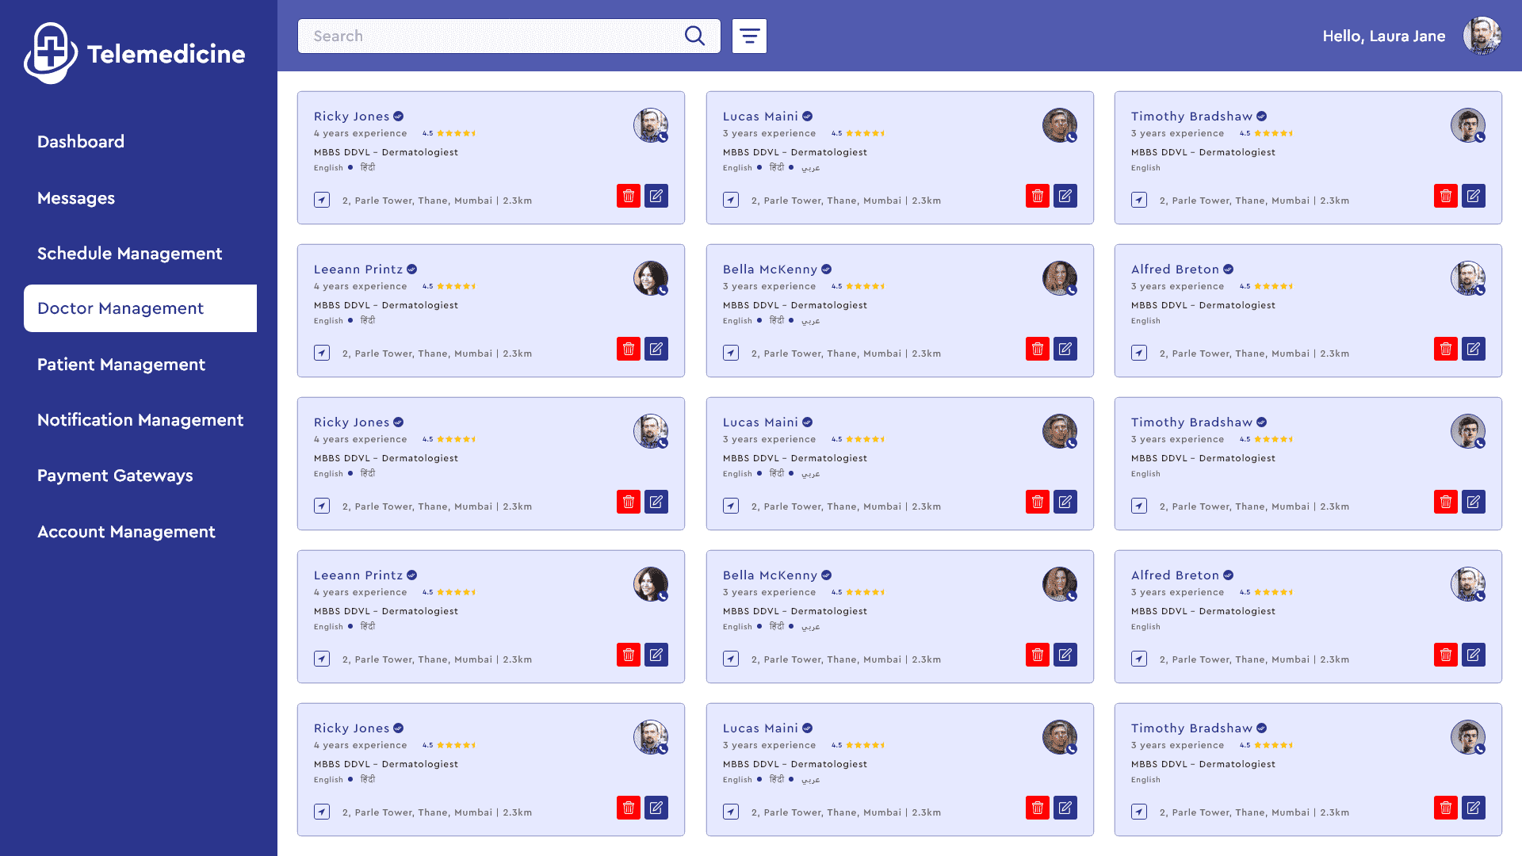Edit the profile of Alfred Breton
The height and width of the screenshot is (856, 1522).
[x=1474, y=348]
